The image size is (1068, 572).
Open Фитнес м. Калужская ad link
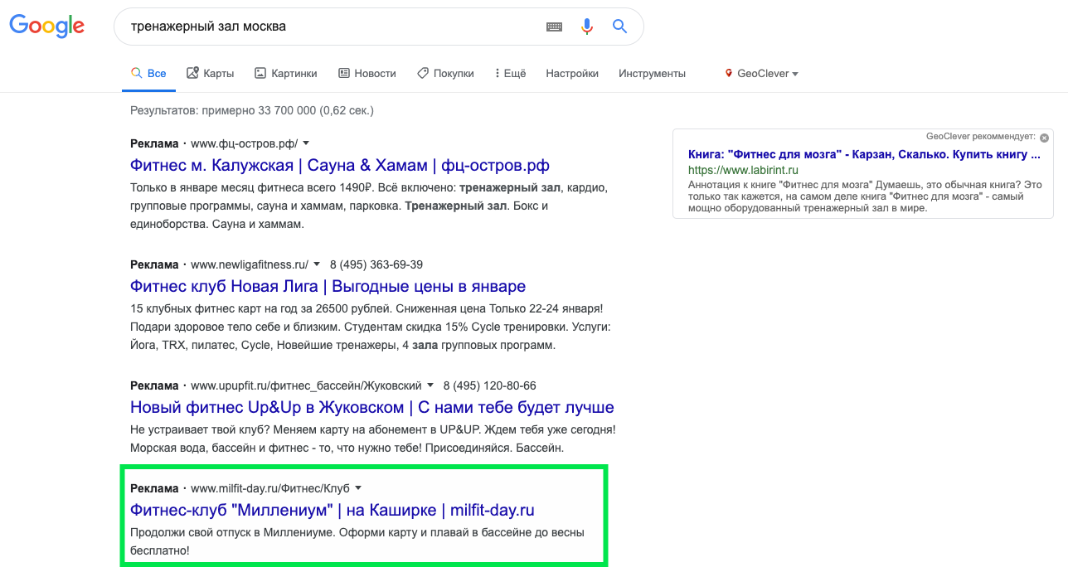[340, 165]
